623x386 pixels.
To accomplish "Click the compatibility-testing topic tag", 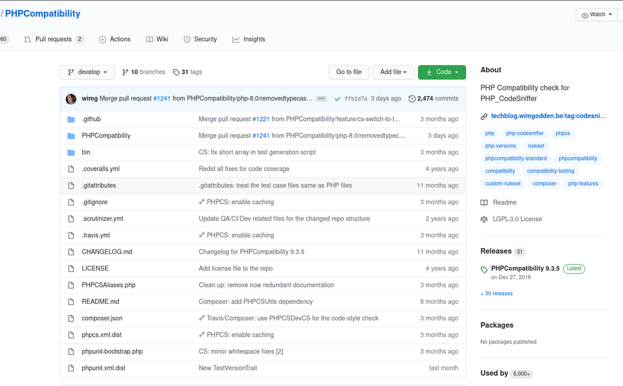I will tap(550, 171).
